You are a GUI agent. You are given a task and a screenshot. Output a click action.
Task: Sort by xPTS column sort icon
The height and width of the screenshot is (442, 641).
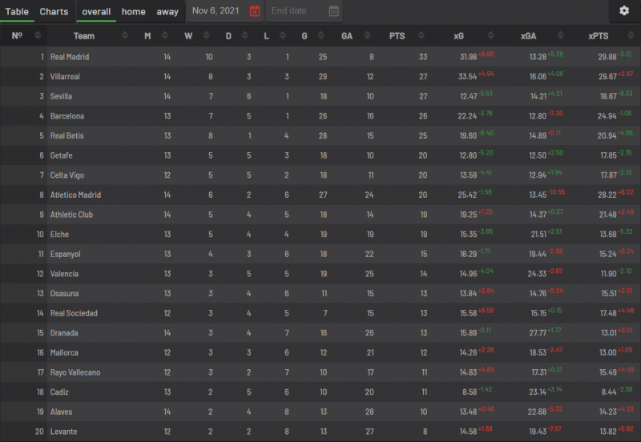631,35
